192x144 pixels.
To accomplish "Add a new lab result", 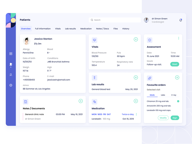I will point(136,77).
